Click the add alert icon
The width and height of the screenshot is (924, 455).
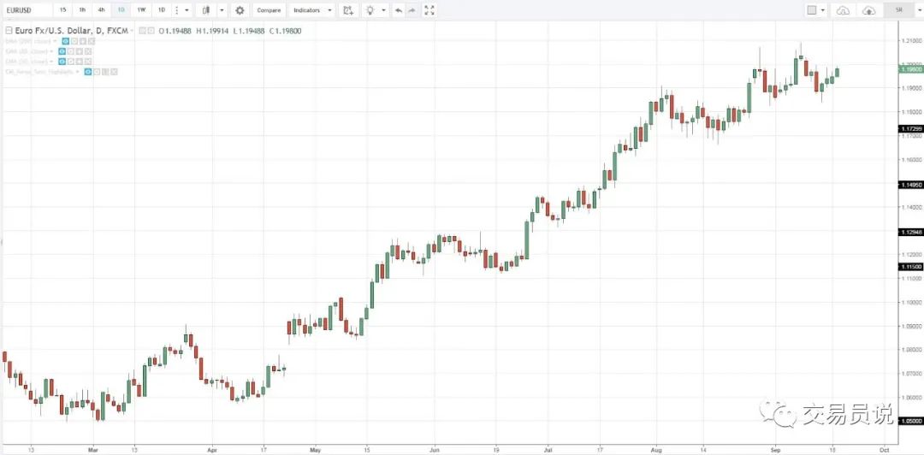pos(346,10)
